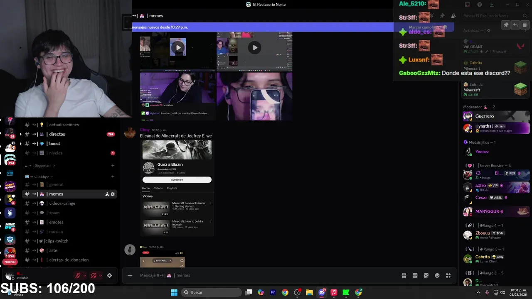Click the NUEVO unread mentions pill

10,262
